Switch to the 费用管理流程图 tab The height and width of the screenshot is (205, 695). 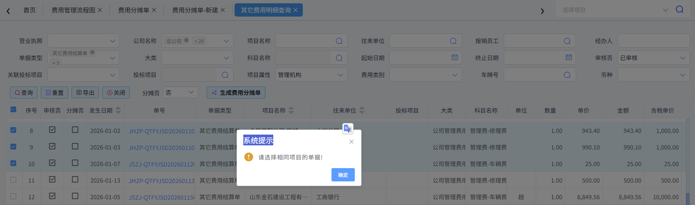tap(73, 10)
